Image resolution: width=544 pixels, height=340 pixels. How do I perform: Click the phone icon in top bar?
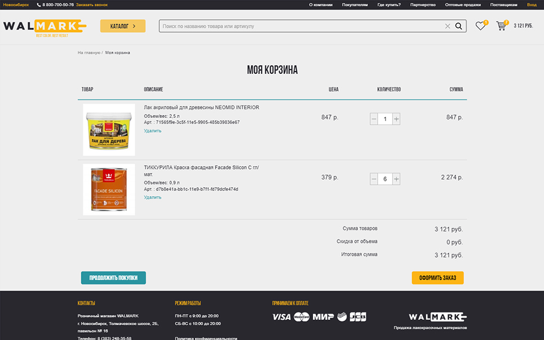point(38,5)
